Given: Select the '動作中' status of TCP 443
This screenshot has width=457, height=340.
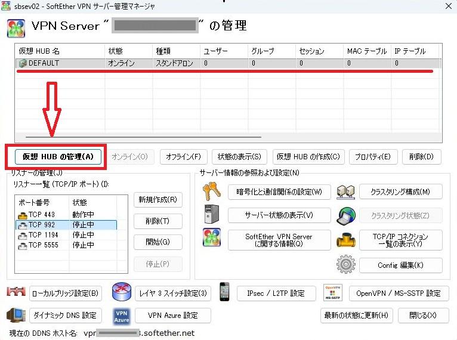Looking at the screenshot, I should point(83,215).
